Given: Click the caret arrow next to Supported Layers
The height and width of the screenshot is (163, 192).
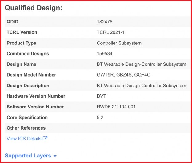Looking at the screenshot, I should 55,156.
